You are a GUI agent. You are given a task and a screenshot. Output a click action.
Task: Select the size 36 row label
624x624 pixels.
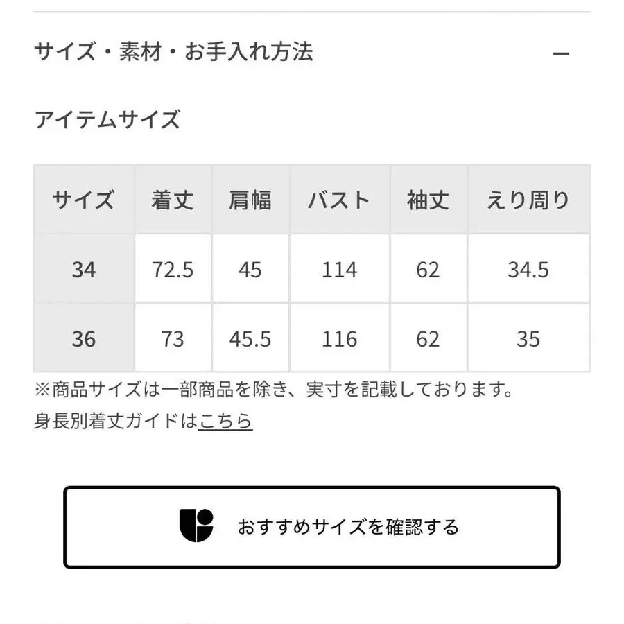click(x=83, y=338)
